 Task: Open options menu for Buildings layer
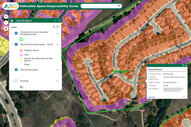point(58,81)
